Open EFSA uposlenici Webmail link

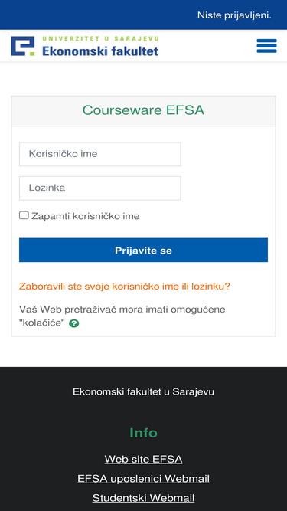143,478
